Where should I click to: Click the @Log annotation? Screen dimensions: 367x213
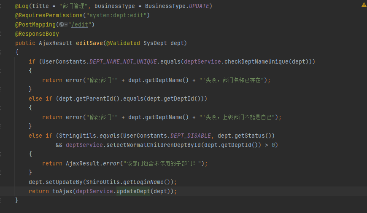[x=22, y=6]
